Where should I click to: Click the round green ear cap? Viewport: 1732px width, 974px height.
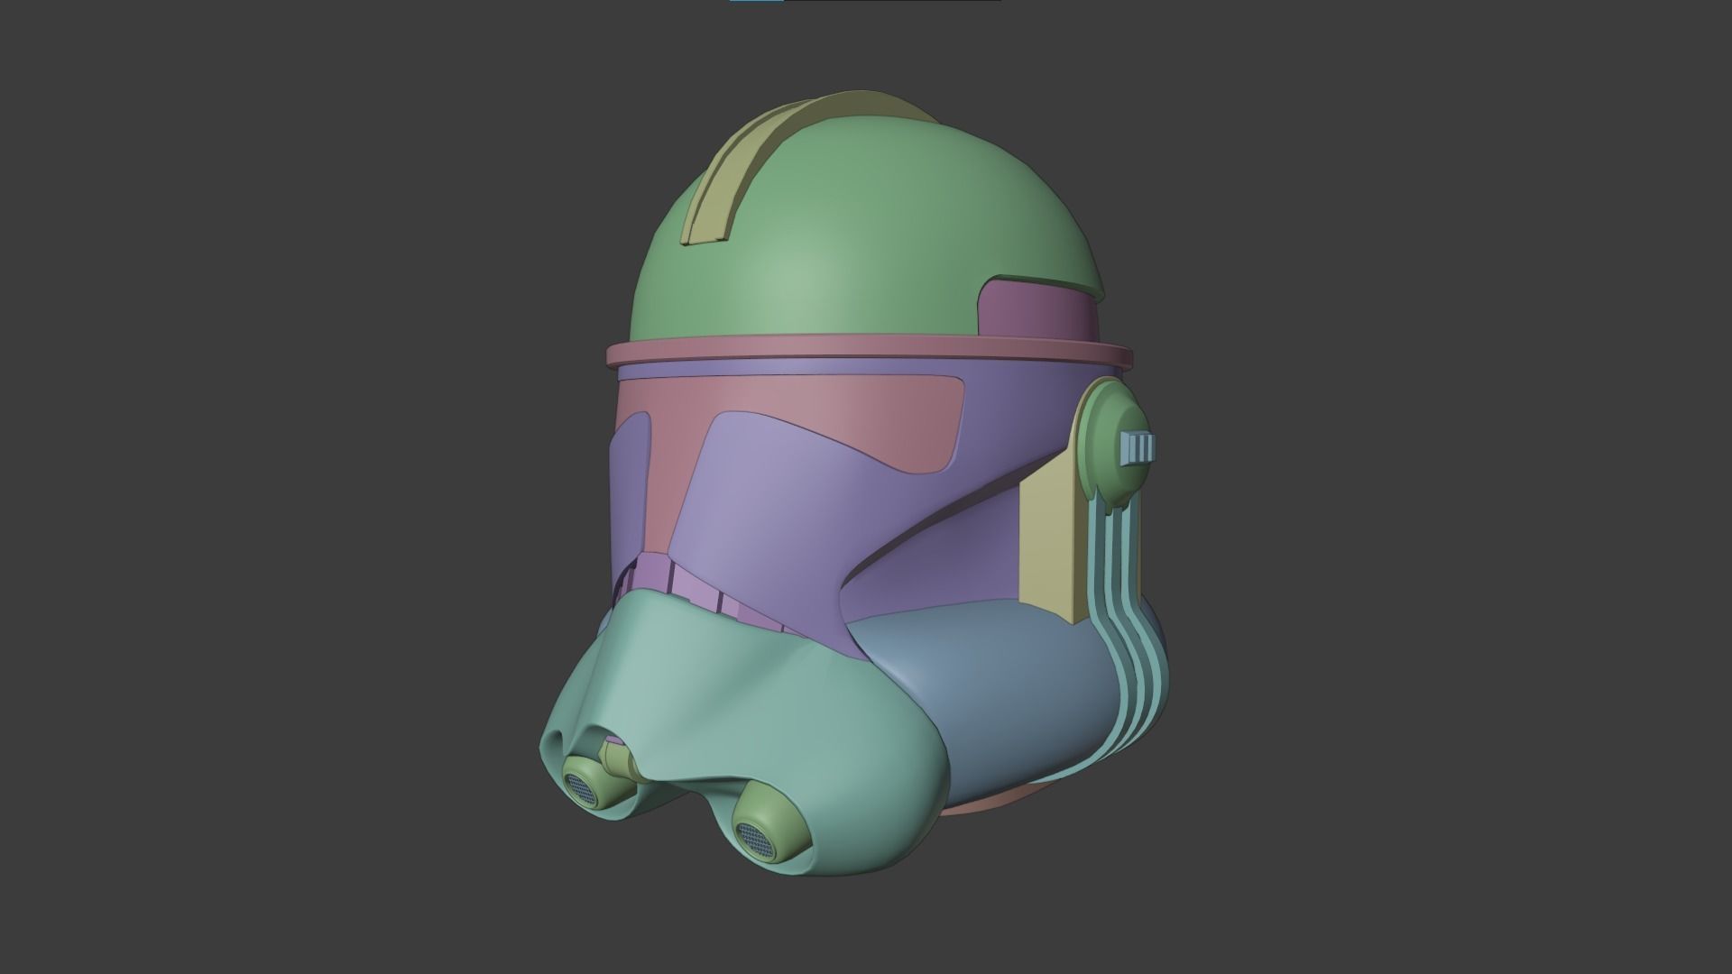click(x=1114, y=444)
